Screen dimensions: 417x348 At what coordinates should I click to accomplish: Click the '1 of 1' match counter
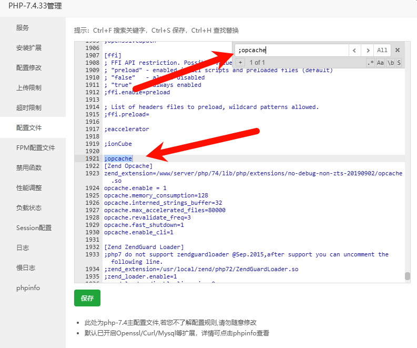257,63
